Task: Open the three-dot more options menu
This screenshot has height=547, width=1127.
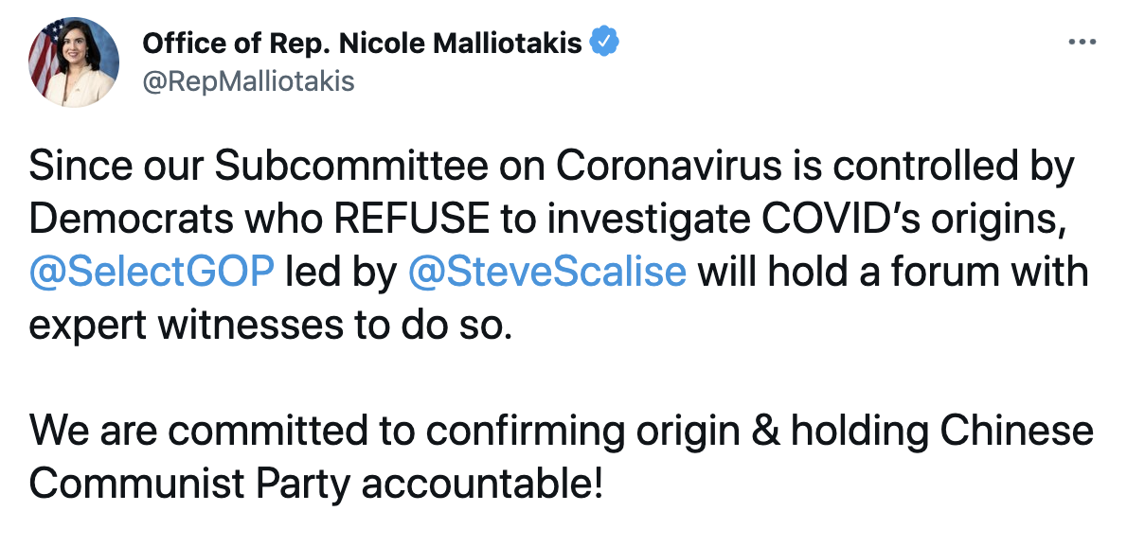Action: 1082,43
